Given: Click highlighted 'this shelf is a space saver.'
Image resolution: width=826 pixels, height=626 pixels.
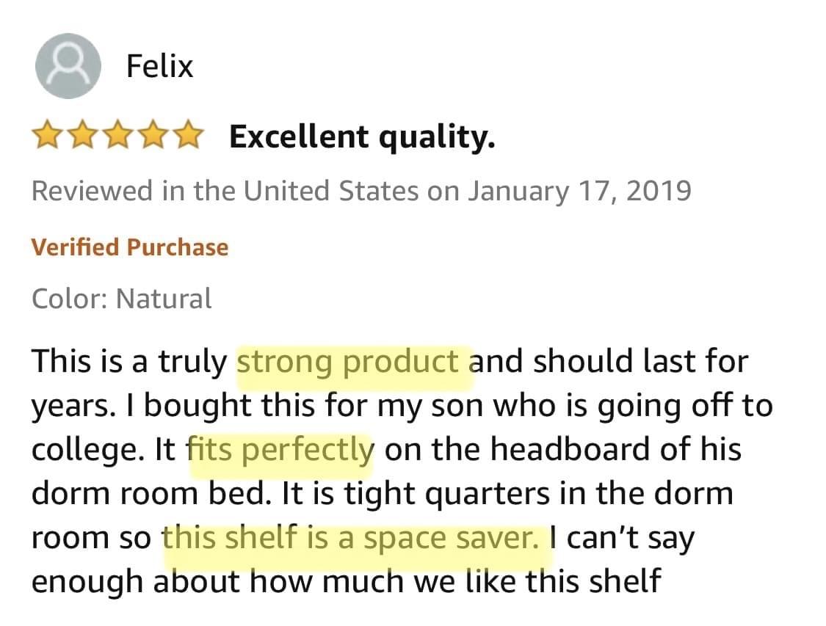Looking at the screenshot, I should pos(351,539).
